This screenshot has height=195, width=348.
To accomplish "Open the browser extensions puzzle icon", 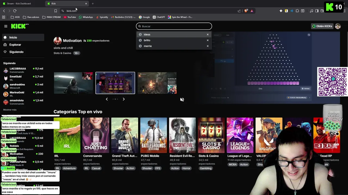I will (x=297, y=11).
